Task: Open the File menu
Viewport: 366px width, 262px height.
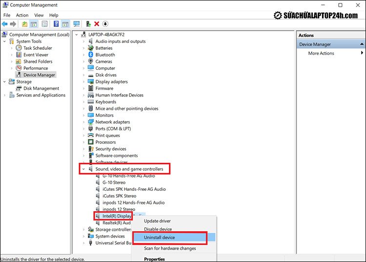Action: [x=7, y=15]
